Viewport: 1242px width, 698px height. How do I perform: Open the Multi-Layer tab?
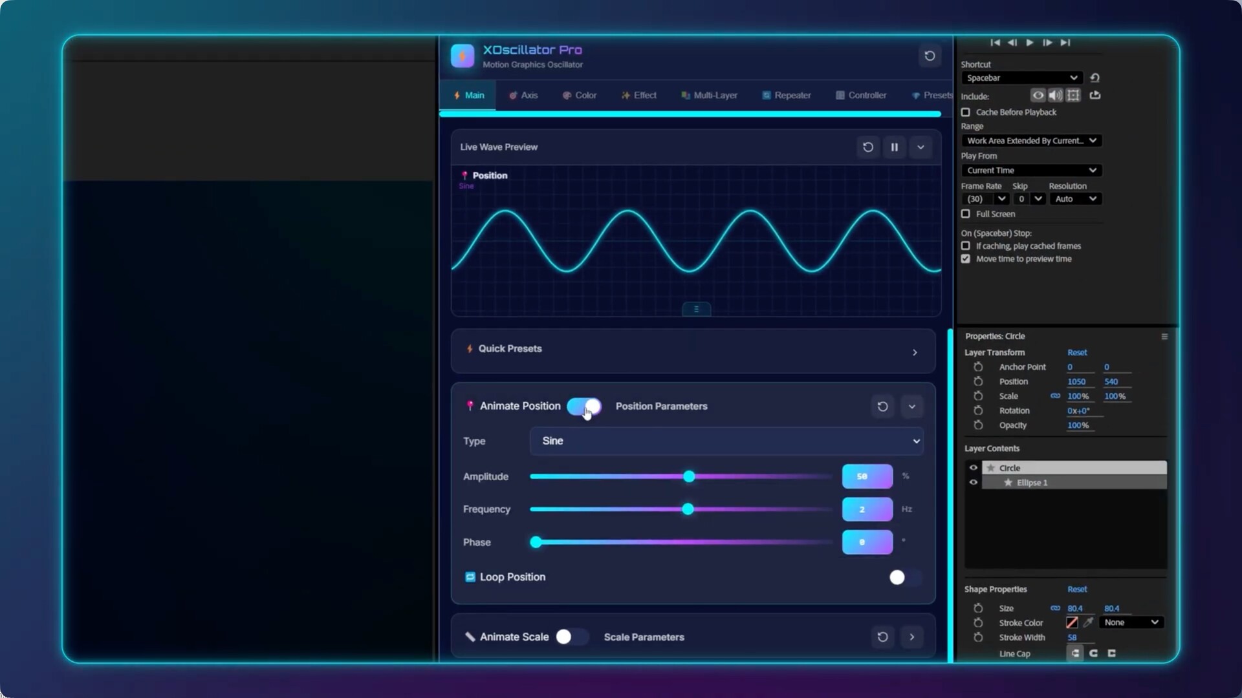tap(709, 96)
